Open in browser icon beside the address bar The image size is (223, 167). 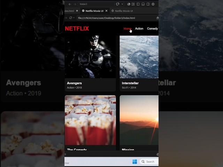pyautogui.click(x=157, y=18)
